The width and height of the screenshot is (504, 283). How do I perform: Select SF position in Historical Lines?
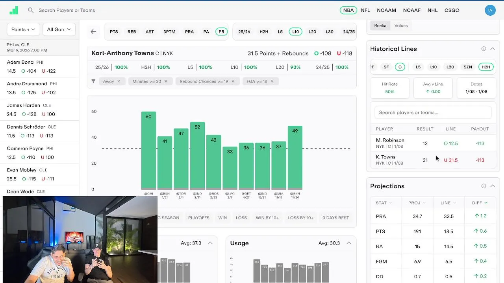[x=386, y=67]
